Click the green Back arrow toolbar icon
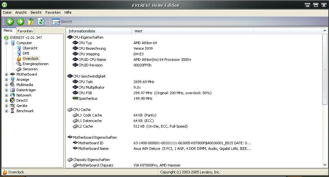The height and width of the screenshot is (177, 329). [x=10, y=22]
